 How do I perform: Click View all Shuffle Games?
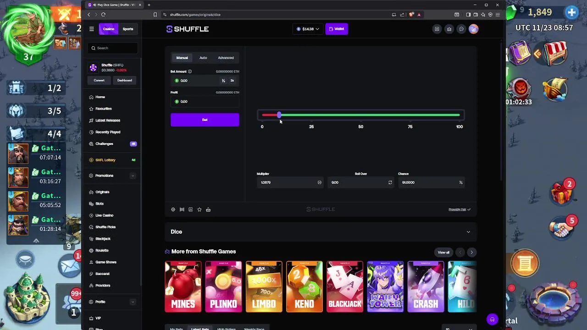click(443, 253)
